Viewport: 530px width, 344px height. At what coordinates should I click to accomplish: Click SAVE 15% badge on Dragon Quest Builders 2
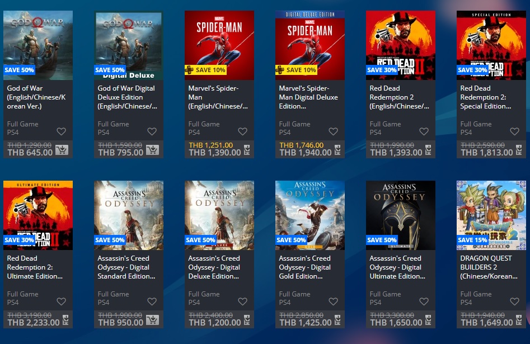pos(472,240)
